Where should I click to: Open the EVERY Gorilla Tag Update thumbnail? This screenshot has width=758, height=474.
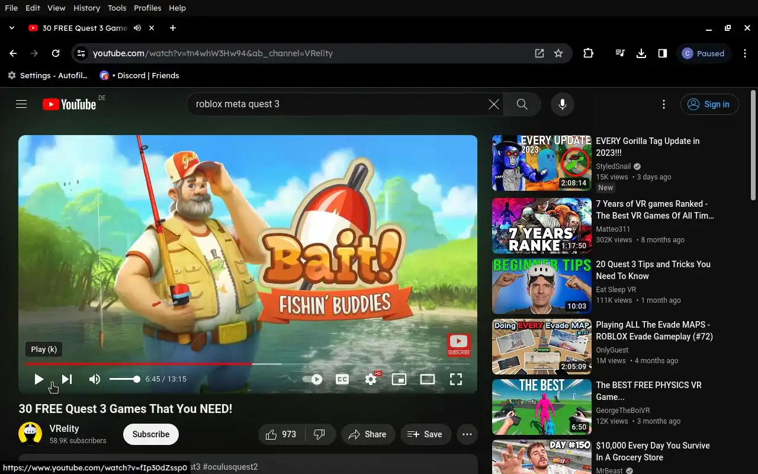point(542,163)
